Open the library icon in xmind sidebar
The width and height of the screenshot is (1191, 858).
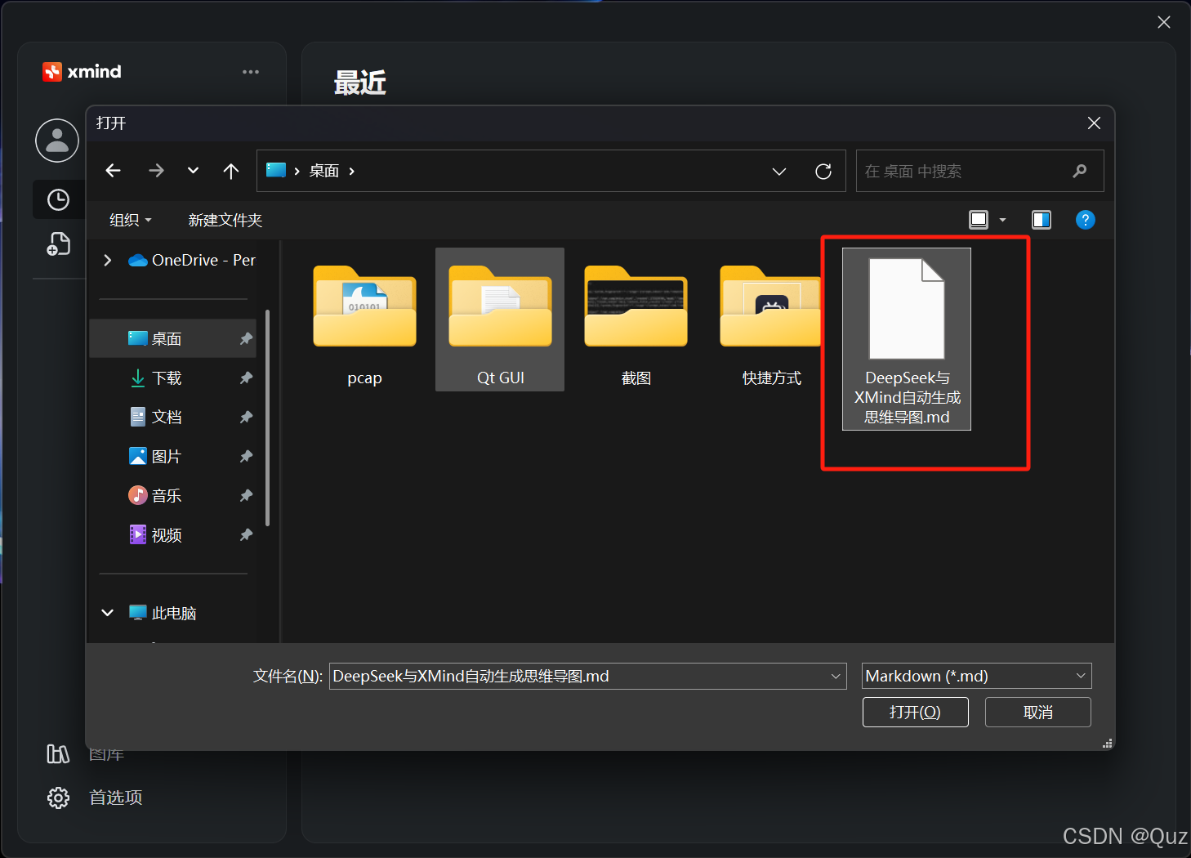tap(58, 753)
